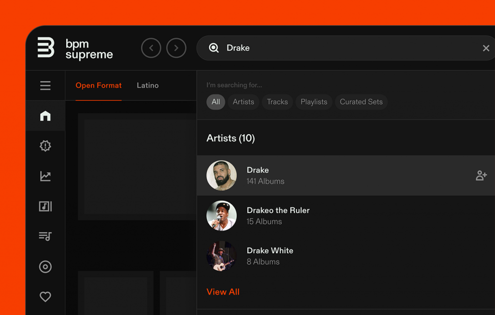Filter search results by Artists
The image size is (495, 315).
pos(243,102)
